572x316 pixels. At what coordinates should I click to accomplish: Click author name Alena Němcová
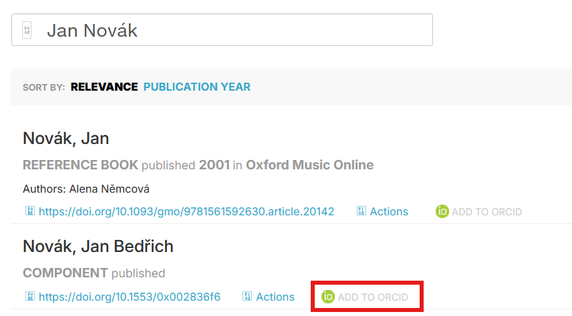[110, 189]
